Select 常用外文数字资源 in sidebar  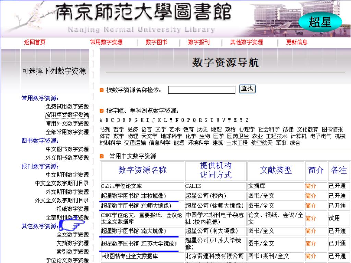[67, 123]
